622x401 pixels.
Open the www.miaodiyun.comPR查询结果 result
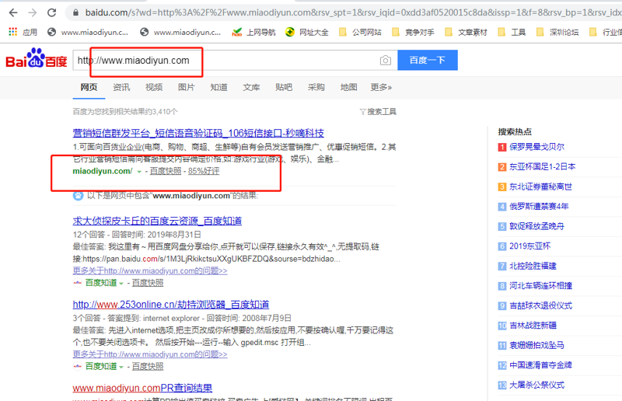[x=142, y=388]
